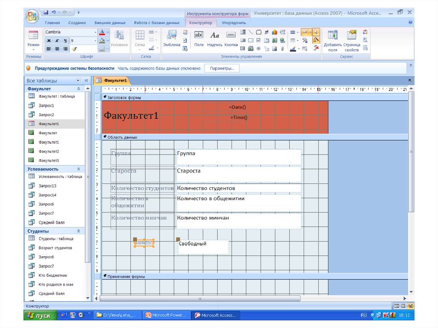This screenshot has width=438, height=328.
Task: Collapse the Успеваемость group in navigation pane
Action: 78,169
